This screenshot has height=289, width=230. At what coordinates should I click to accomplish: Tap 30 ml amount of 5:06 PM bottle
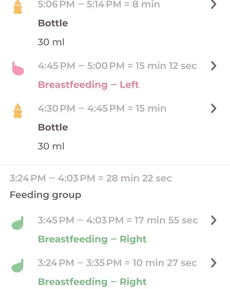pyautogui.click(x=51, y=42)
